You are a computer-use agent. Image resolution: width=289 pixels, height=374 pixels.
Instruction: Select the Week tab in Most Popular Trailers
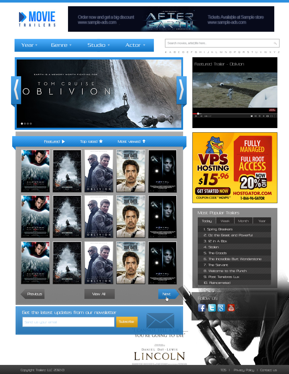coord(225,221)
